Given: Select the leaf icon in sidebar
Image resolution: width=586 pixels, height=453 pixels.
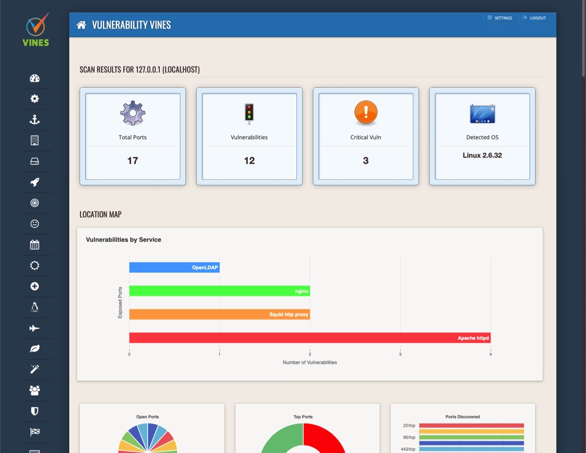Looking at the screenshot, I should pos(35,349).
